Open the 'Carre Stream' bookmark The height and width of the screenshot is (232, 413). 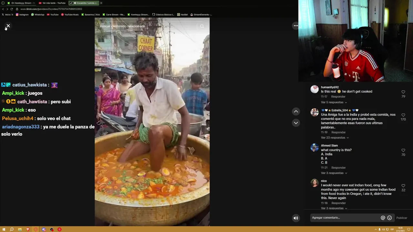(114, 15)
